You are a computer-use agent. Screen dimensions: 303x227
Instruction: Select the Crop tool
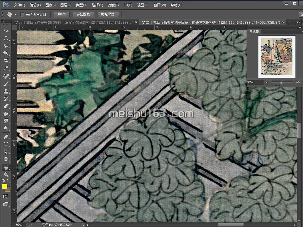(6, 61)
